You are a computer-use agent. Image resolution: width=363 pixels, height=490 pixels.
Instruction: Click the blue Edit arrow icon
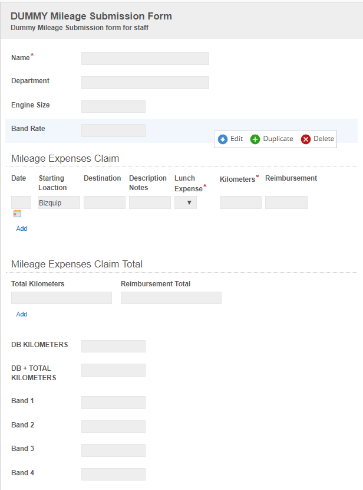pyautogui.click(x=223, y=139)
